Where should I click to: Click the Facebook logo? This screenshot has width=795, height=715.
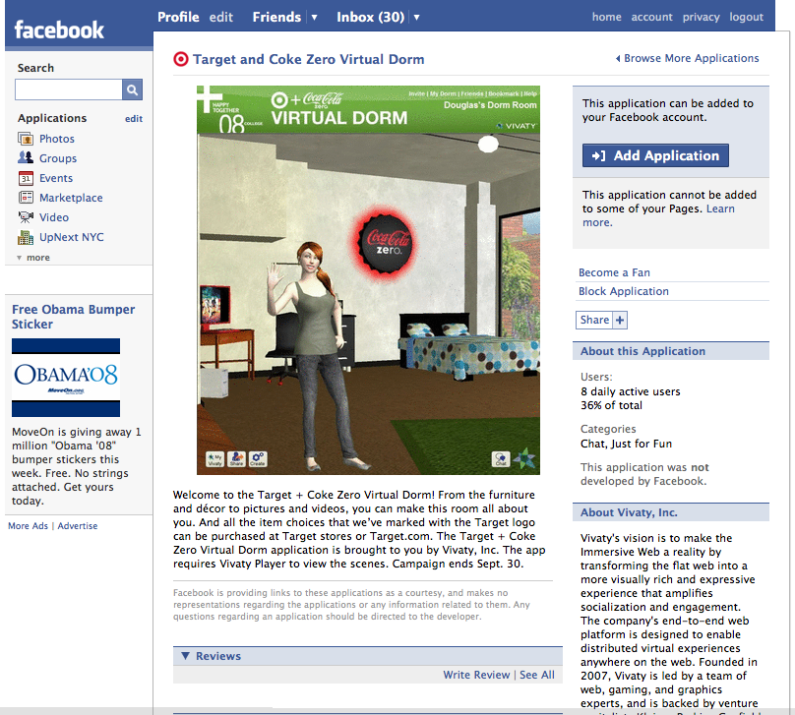(59, 30)
